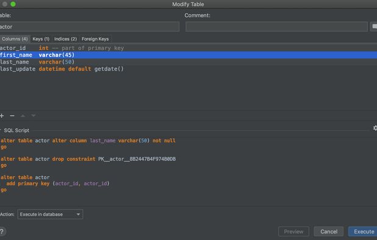Click the Preview button
The width and height of the screenshot is (377, 240).
click(293, 231)
